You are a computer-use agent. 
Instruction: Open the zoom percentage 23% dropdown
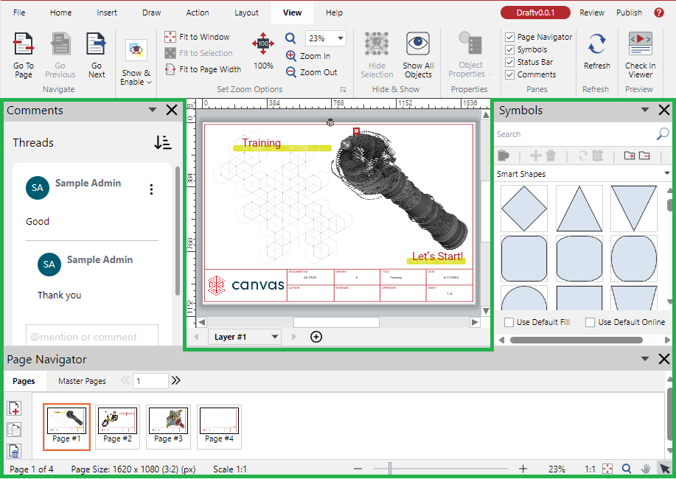341,38
